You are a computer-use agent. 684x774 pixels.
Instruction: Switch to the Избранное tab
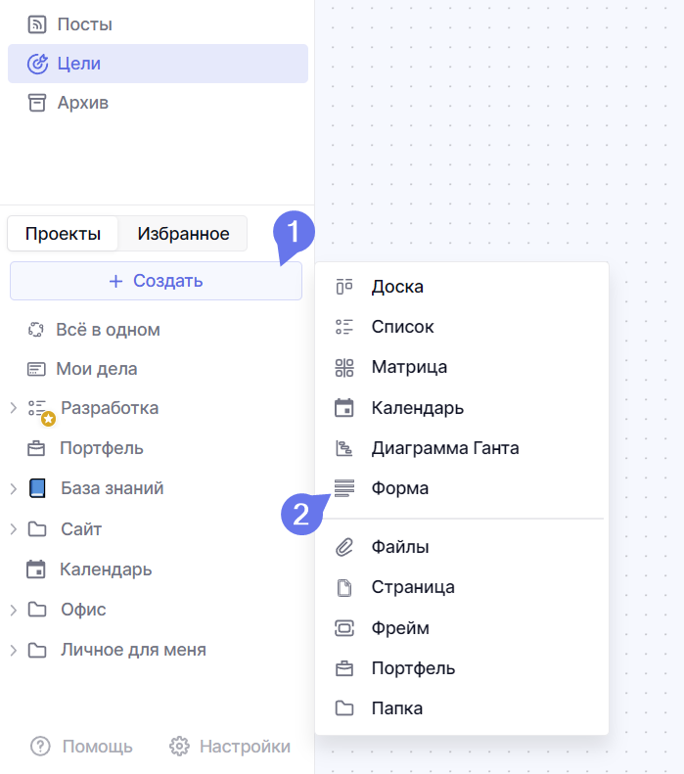[x=183, y=234]
